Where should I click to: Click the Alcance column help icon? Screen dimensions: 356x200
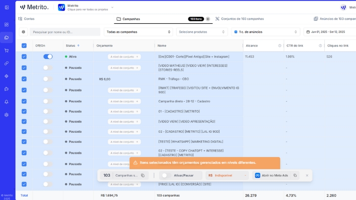pos(280,45)
